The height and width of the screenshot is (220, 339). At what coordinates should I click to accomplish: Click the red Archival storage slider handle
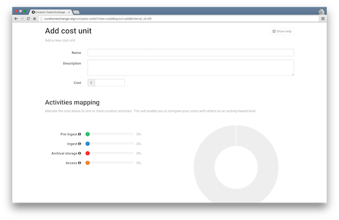[88, 153]
